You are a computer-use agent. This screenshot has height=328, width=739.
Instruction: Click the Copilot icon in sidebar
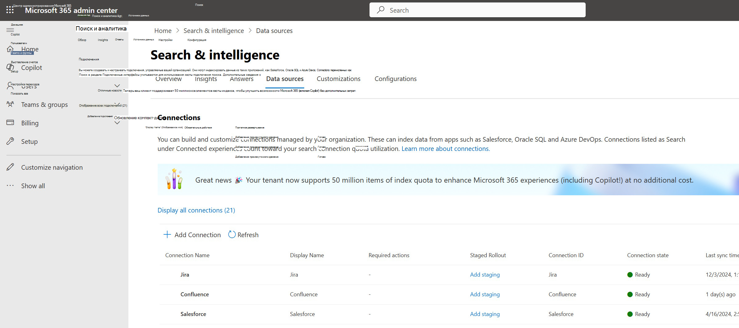coord(10,67)
